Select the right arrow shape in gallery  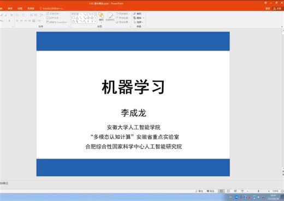(x=88, y=18)
